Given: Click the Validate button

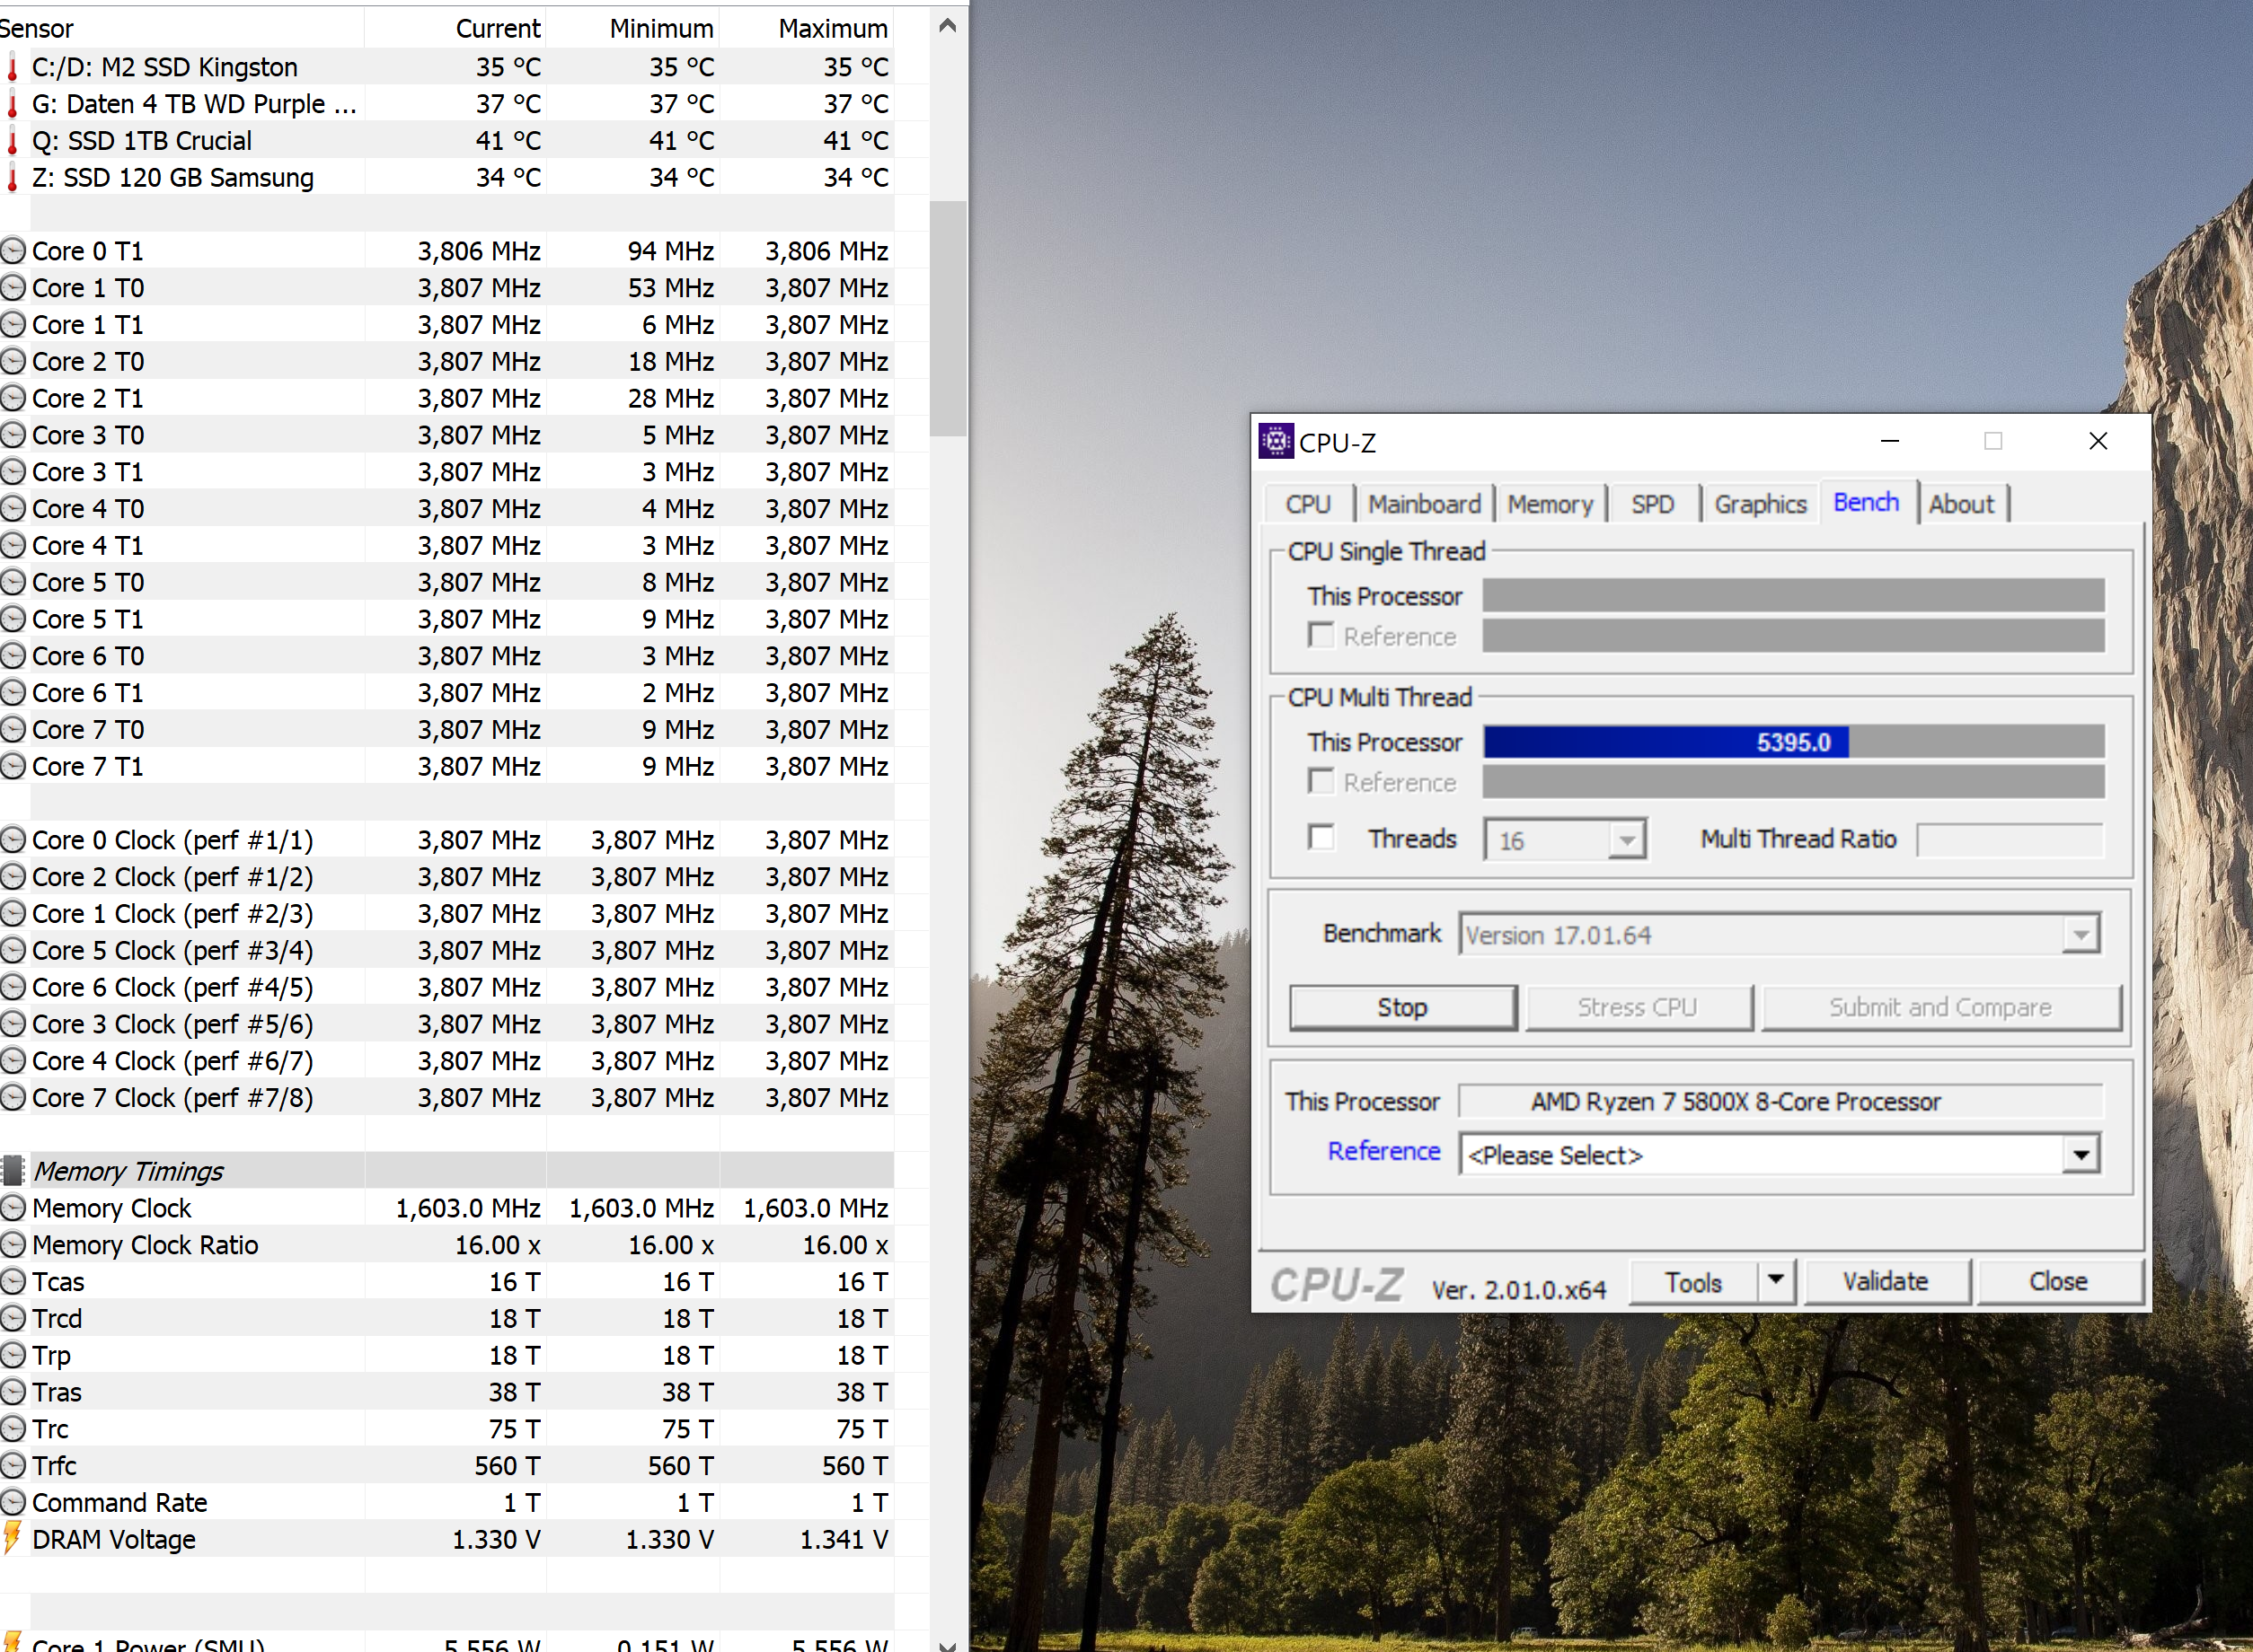Looking at the screenshot, I should tap(1886, 1281).
